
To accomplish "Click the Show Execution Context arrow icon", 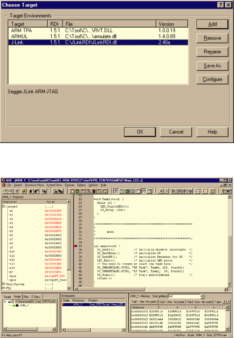I will 197,191.
